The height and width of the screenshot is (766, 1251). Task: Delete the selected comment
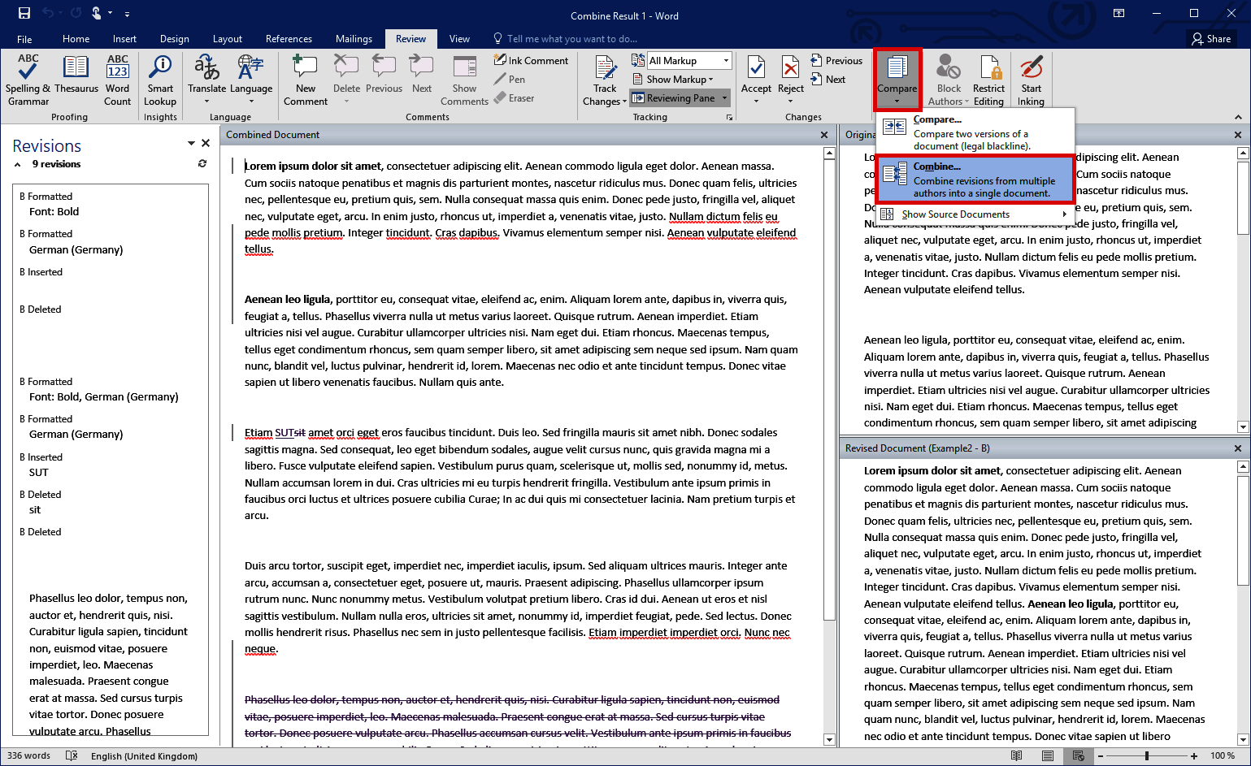click(x=346, y=80)
